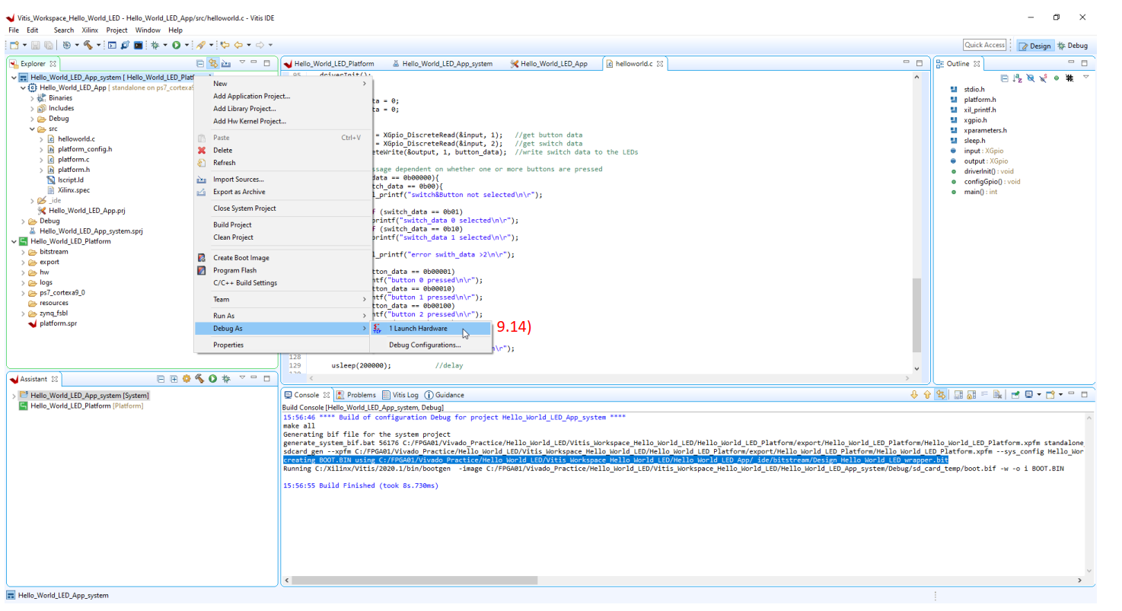The image size is (1122, 611).
Task: Click the console horizontal scrollbar
Action: tap(415, 580)
